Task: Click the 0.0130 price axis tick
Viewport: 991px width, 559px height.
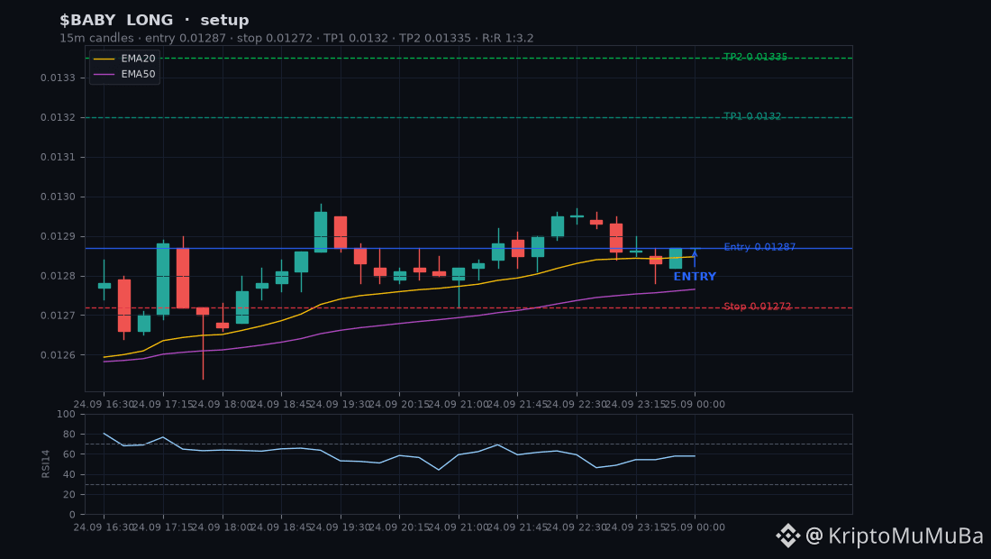Action: tap(59, 197)
